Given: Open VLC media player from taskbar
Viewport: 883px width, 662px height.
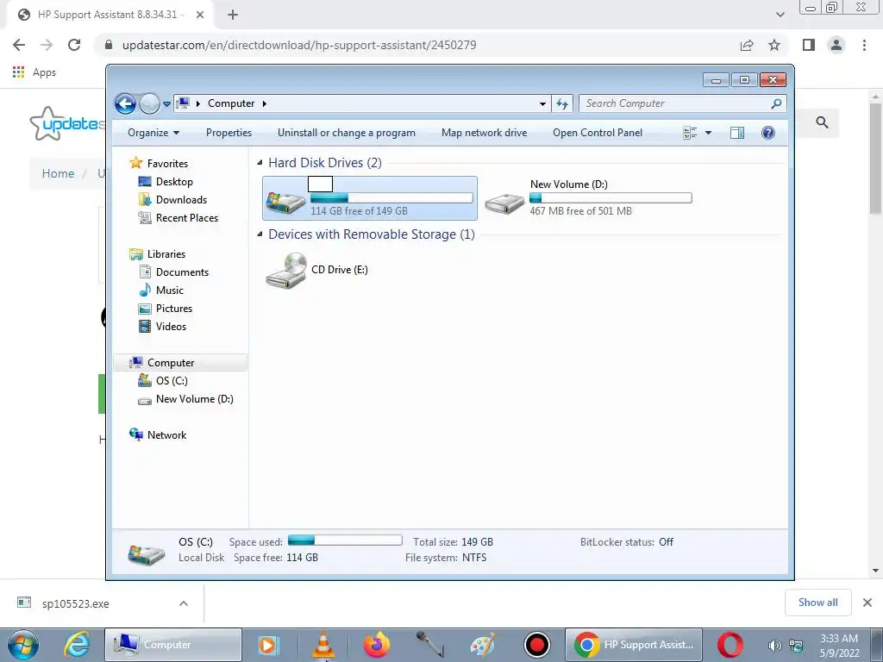Looking at the screenshot, I should click(x=323, y=645).
